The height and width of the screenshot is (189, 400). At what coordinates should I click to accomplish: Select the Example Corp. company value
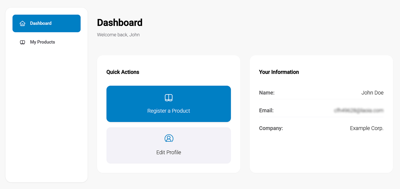tap(366, 128)
